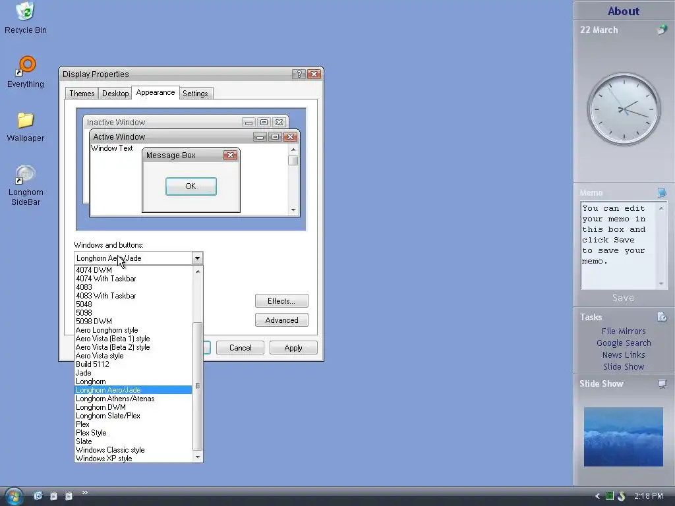
Task: Open the Recycle Bin desktop icon
Action: point(26,18)
